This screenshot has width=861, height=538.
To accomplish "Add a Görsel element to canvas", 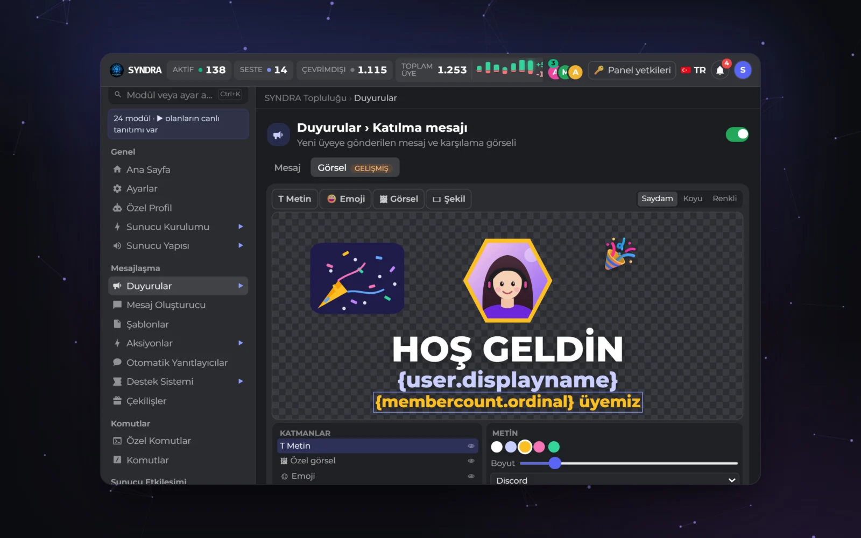I will pyautogui.click(x=399, y=199).
